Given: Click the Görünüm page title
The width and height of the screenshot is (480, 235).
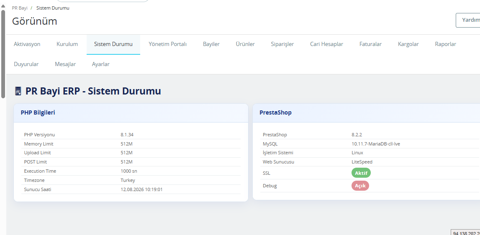Looking at the screenshot, I should pyautogui.click(x=35, y=21).
